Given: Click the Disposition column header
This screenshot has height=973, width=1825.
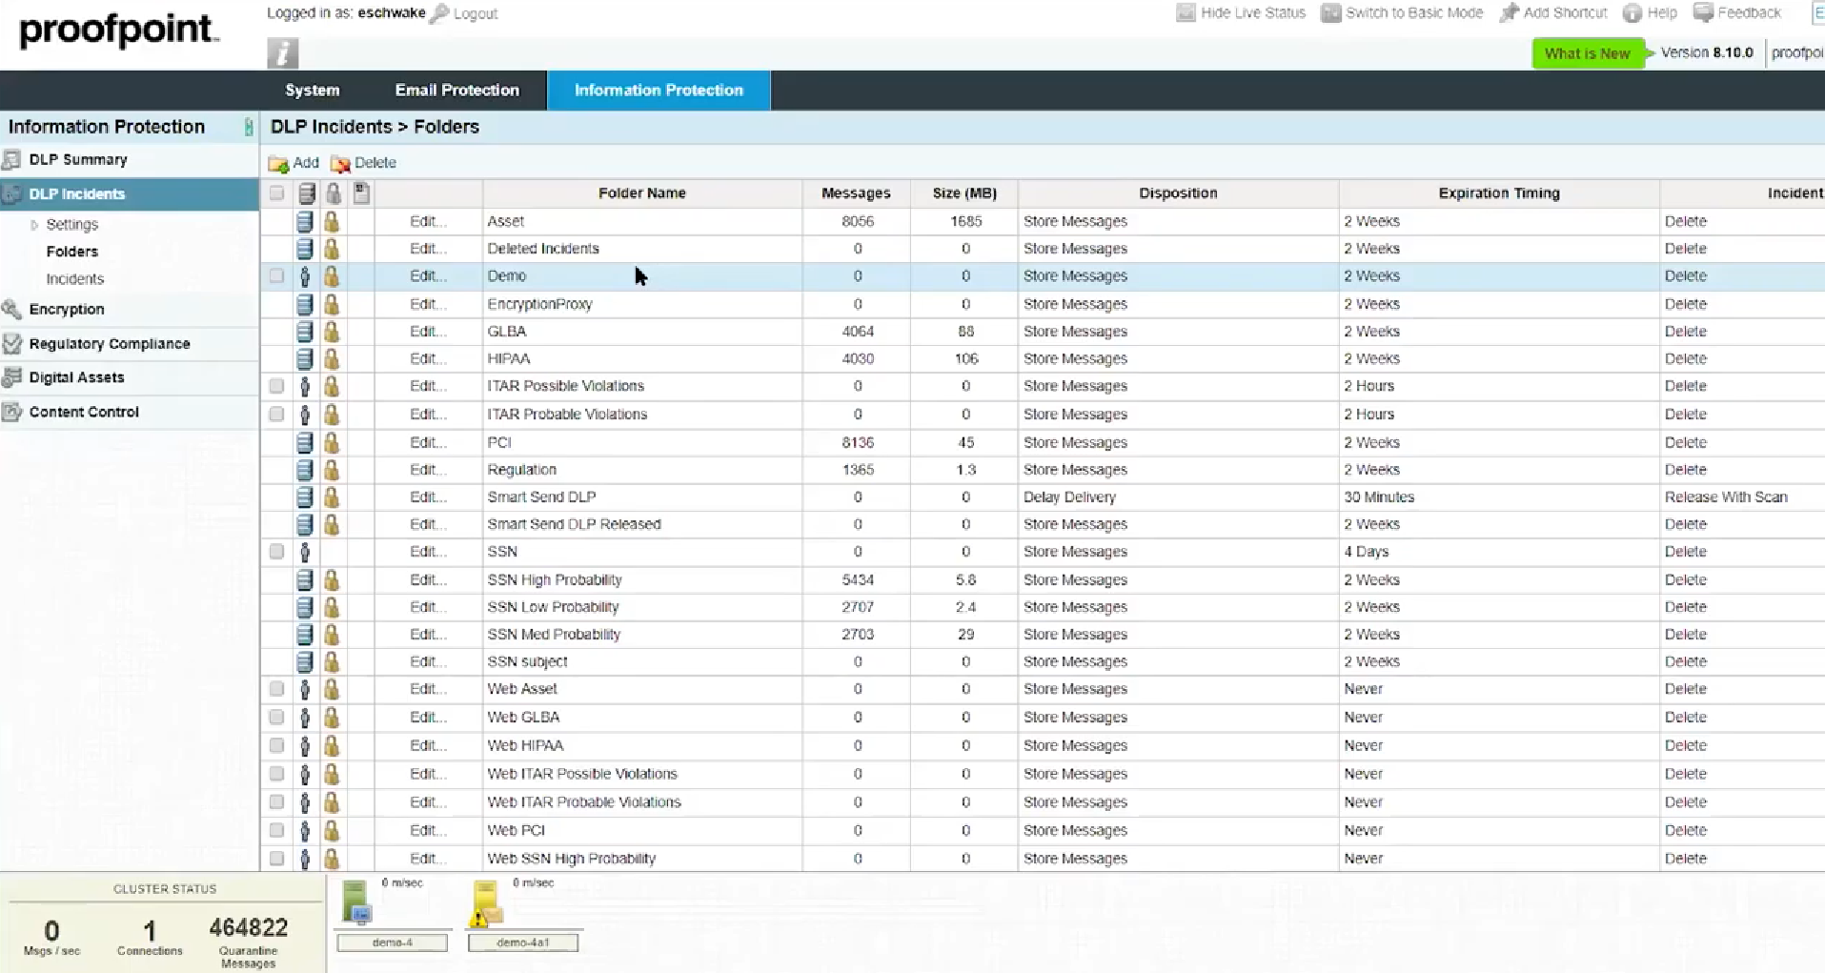Looking at the screenshot, I should (x=1178, y=193).
